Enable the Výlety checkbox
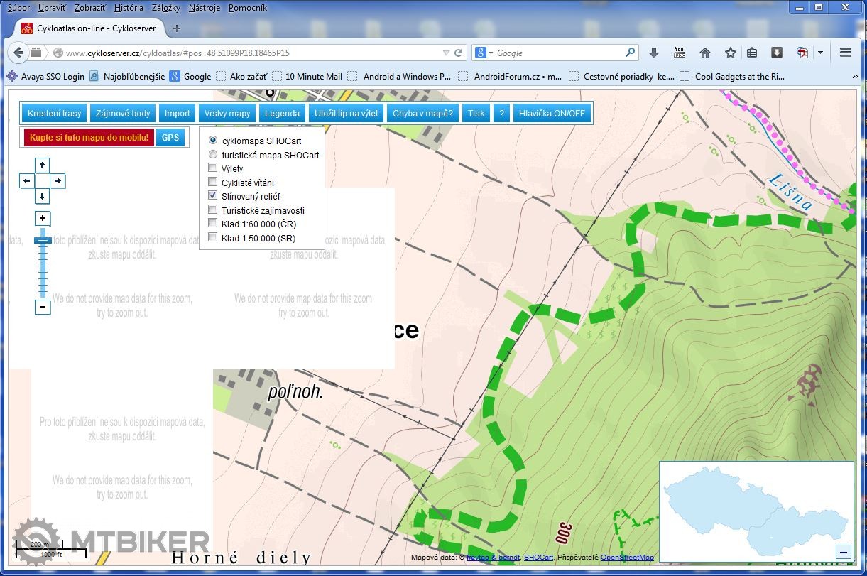The width and height of the screenshot is (867, 576). pos(213,168)
